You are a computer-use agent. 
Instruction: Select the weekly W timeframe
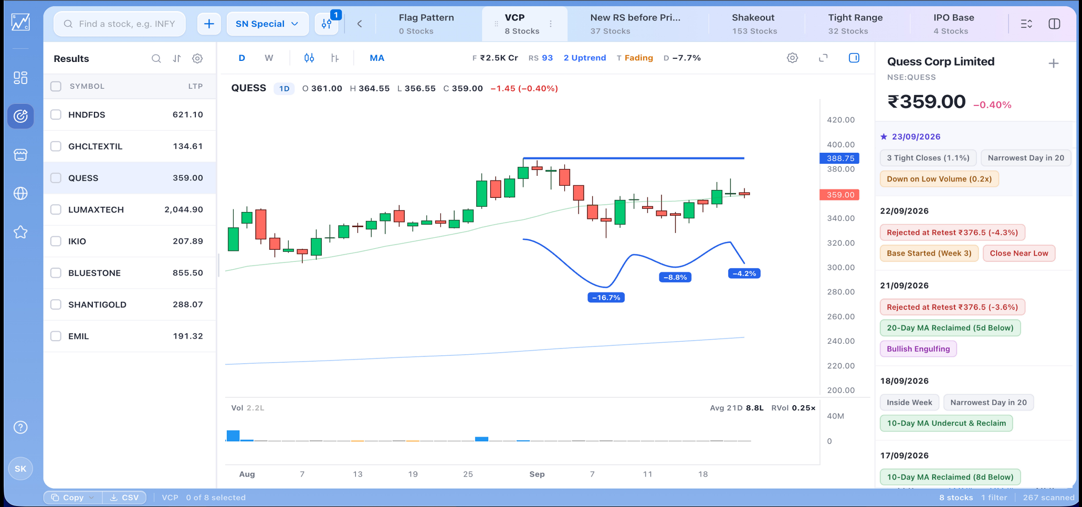pyautogui.click(x=269, y=58)
